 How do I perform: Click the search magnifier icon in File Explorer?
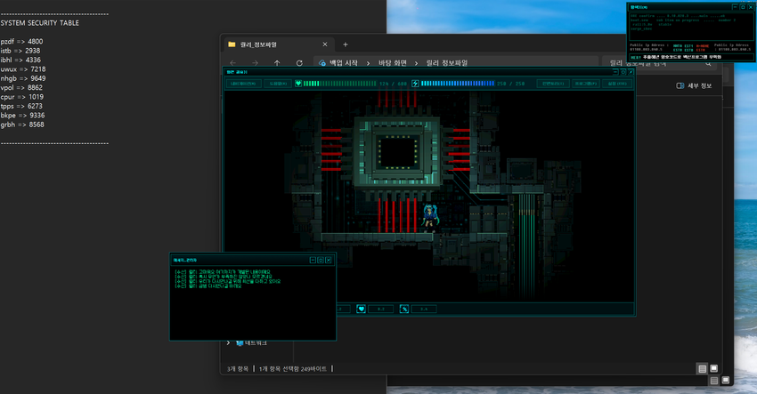coord(708,63)
